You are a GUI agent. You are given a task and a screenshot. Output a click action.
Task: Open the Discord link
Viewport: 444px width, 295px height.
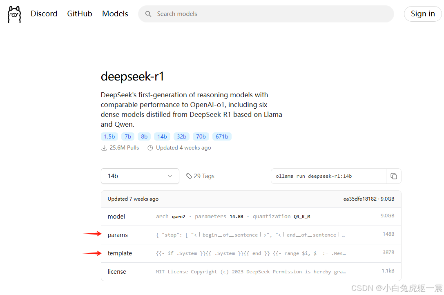tap(44, 13)
